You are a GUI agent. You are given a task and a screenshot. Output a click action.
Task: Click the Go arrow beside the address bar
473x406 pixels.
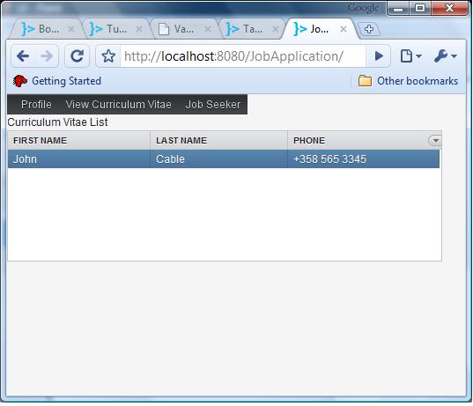379,56
